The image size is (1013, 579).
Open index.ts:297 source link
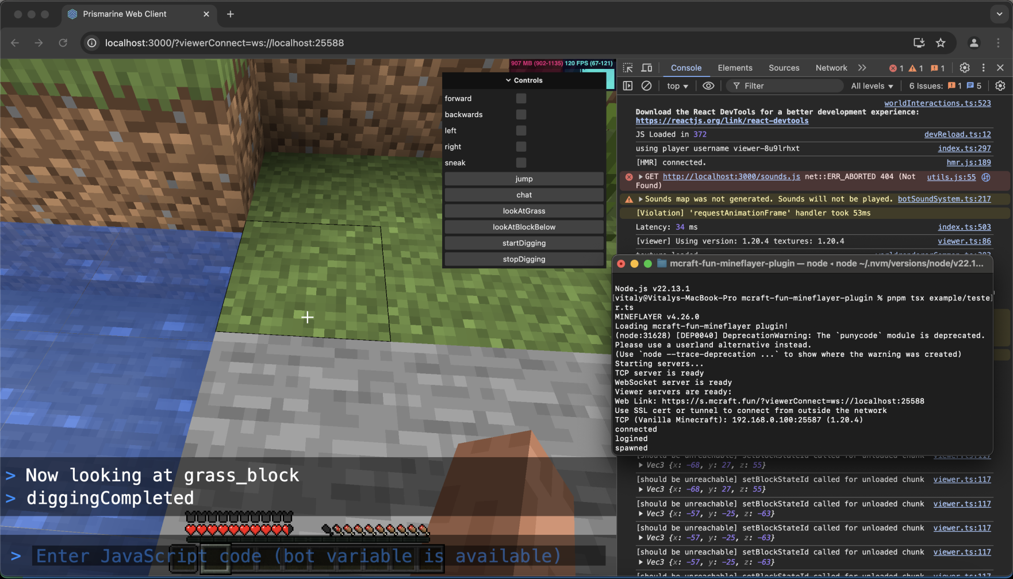(x=964, y=148)
